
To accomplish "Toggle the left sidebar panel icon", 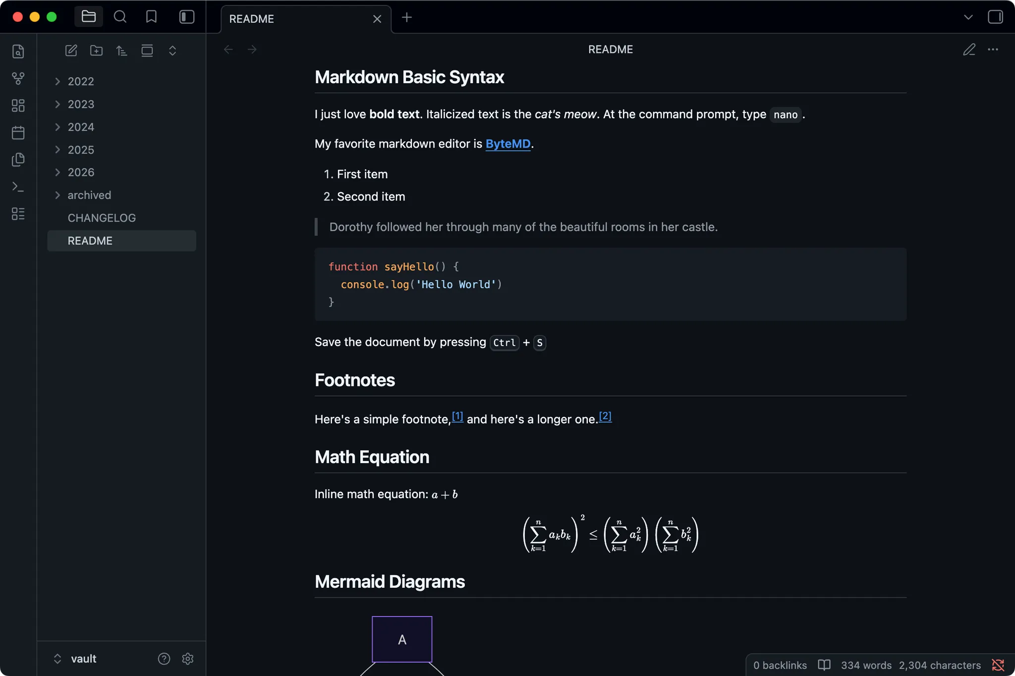I will (x=187, y=17).
